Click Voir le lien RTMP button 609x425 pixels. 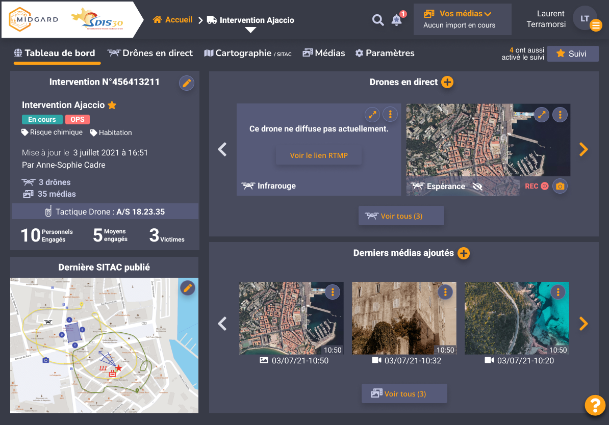click(x=319, y=155)
